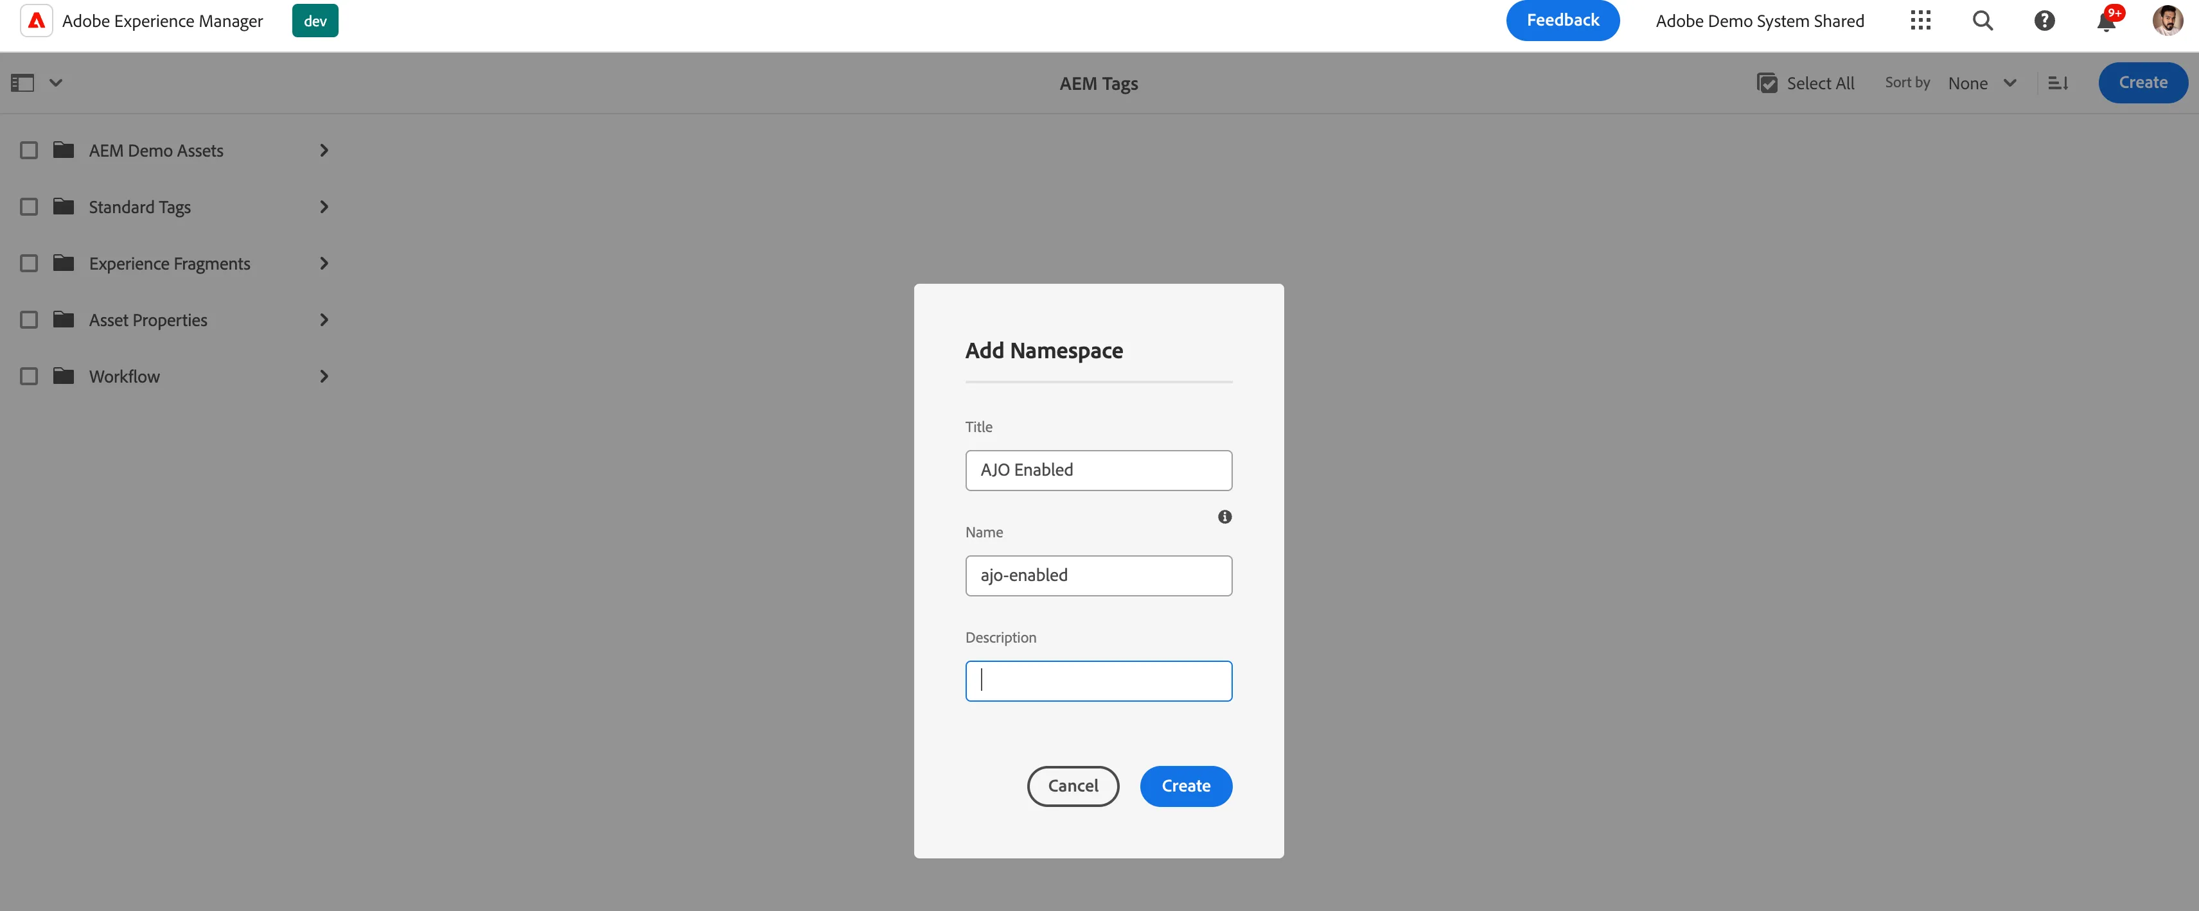This screenshot has width=2199, height=911.
Task: Select the Asset Properties row label
Action: 148,320
